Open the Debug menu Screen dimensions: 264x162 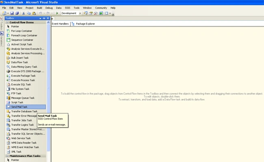(x=49, y=8)
